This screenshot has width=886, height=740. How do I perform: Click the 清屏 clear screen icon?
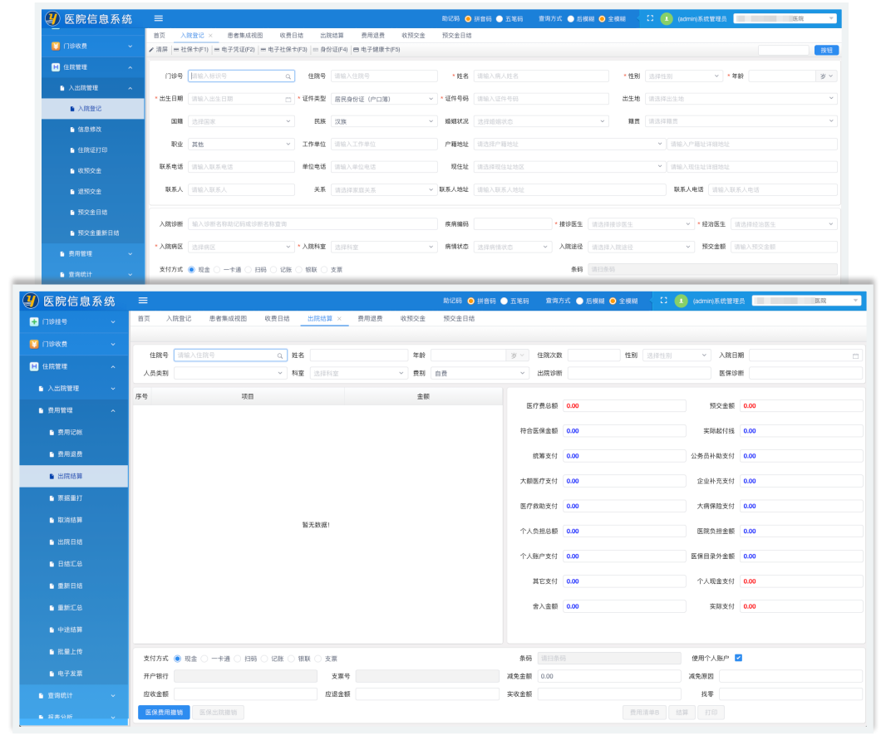click(151, 50)
